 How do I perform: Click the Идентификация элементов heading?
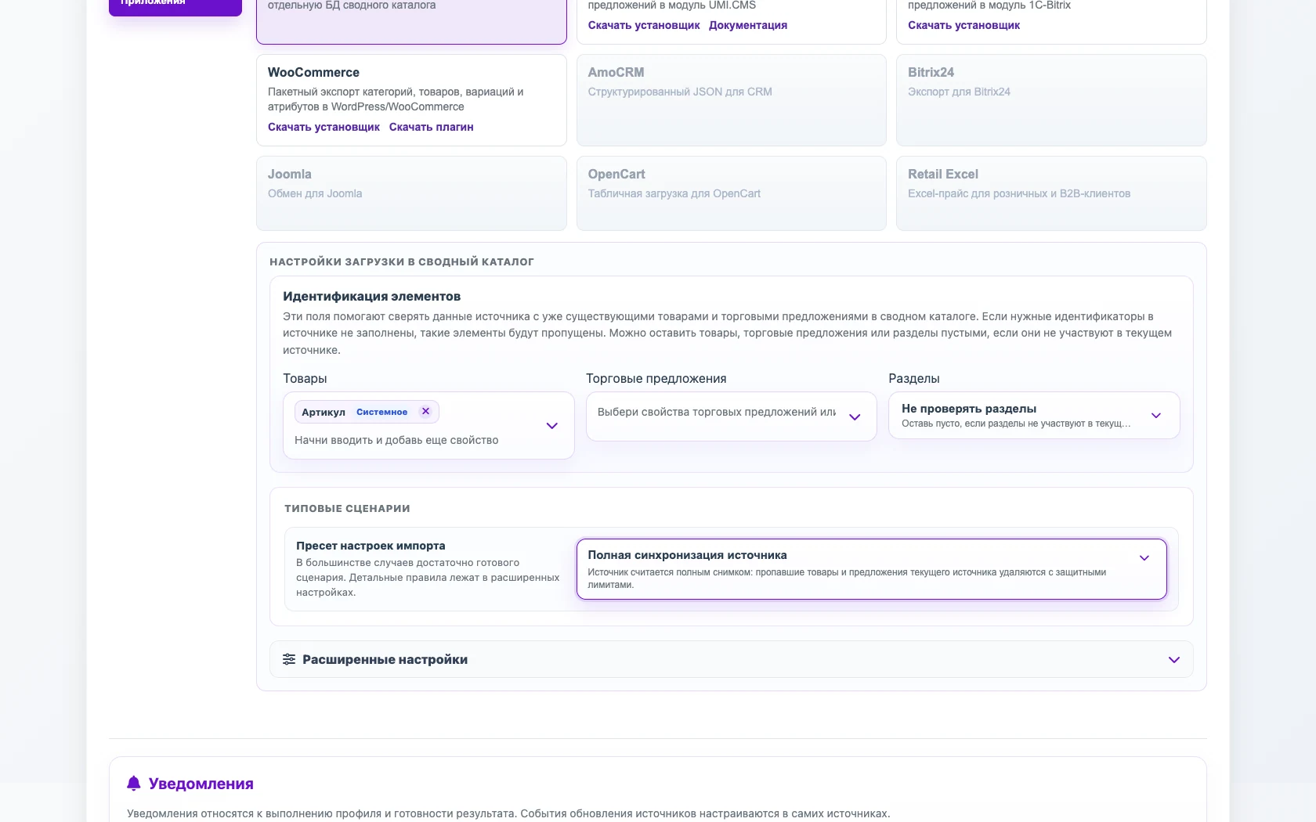pos(371,296)
